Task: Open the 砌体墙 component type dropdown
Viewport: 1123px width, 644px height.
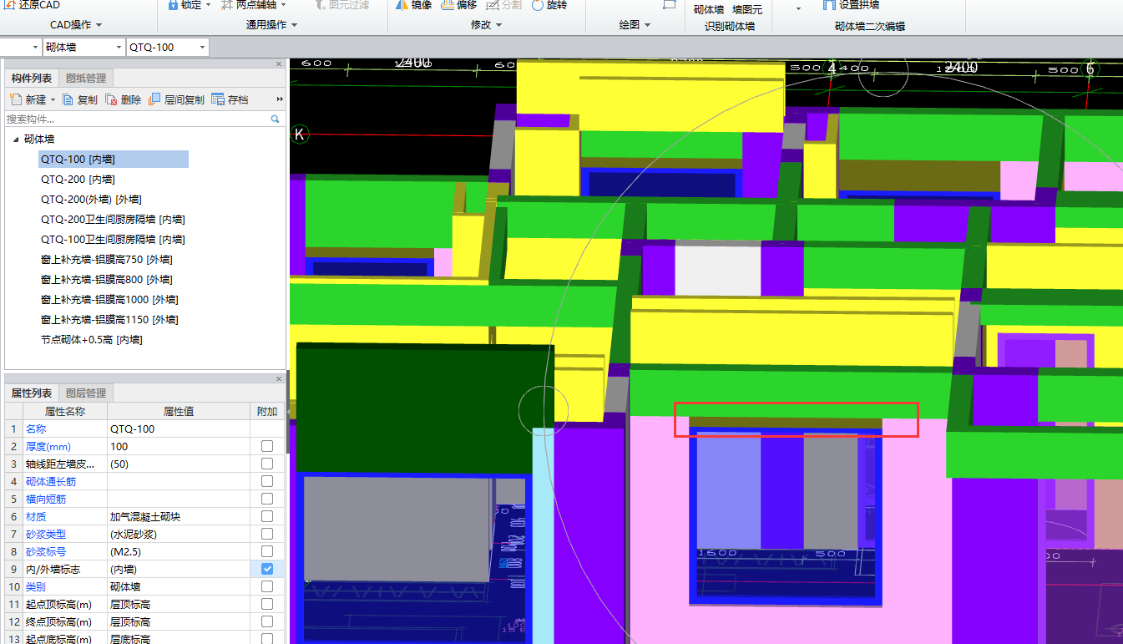Action: (118, 48)
